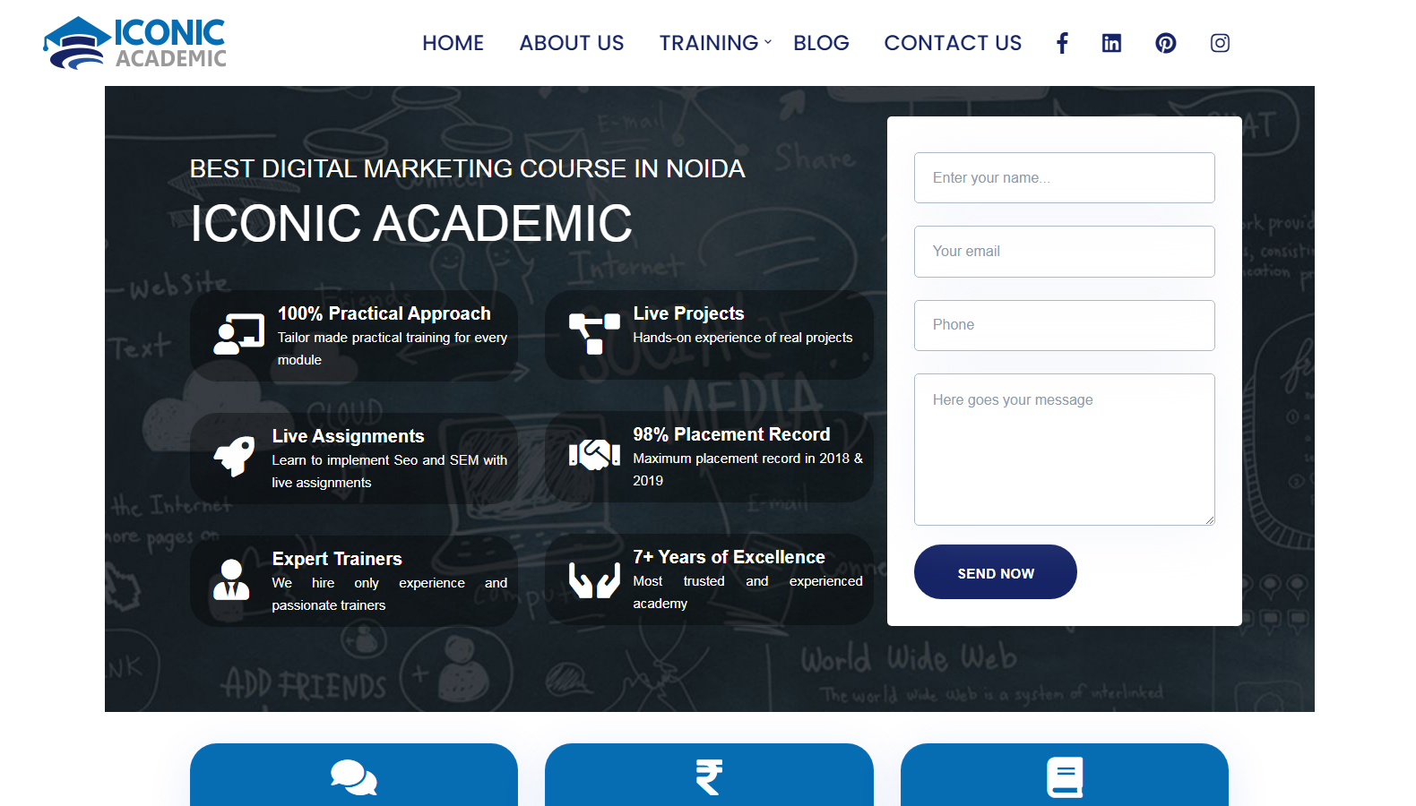Screen dimensions: 1416x806
Task: Click Best Digital Marketing Course in Noida text
Action: pos(468,168)
